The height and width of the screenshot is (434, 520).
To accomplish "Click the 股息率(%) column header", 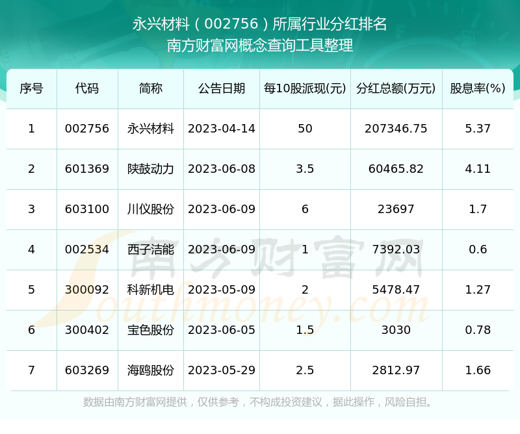I will [478, 88].
